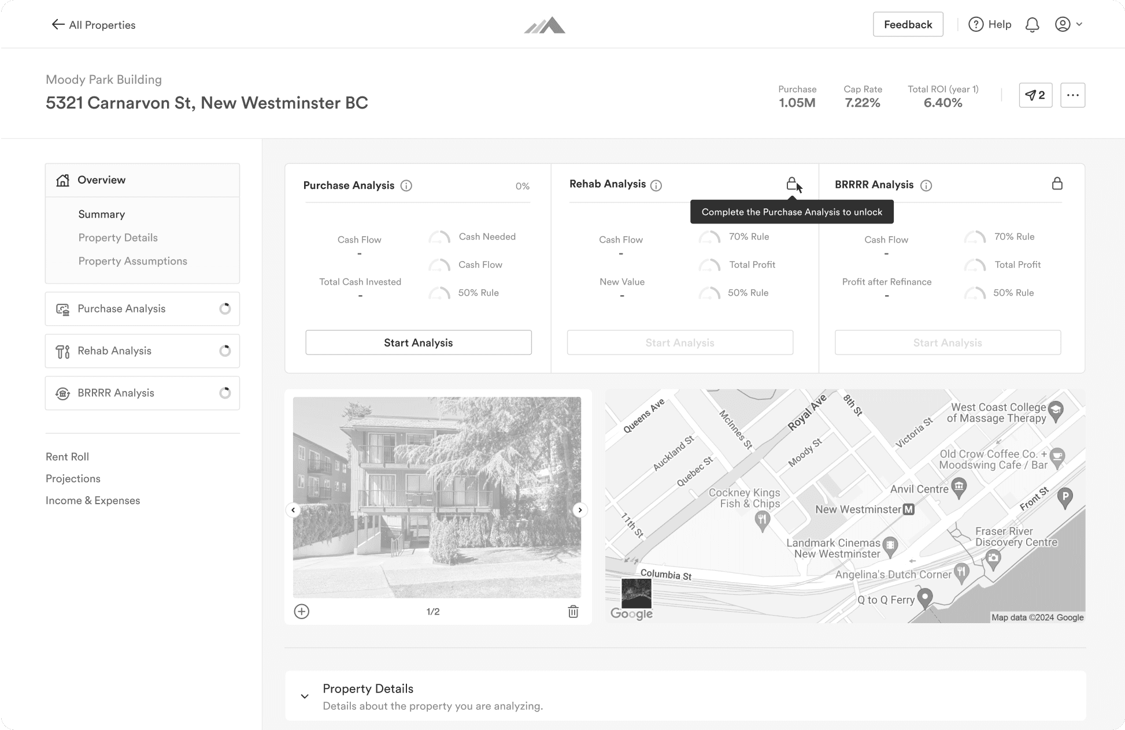Click the lock icon on BRRRR Analysis
Viewport: 1125px width, 730px height.
pos(1057,184)
